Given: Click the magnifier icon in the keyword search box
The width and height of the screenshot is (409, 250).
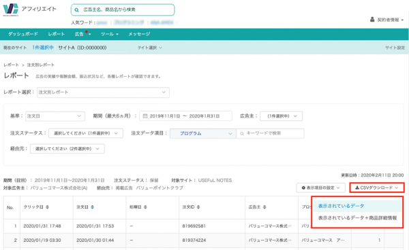Looking at the screenshot, I should pos(242,133).
